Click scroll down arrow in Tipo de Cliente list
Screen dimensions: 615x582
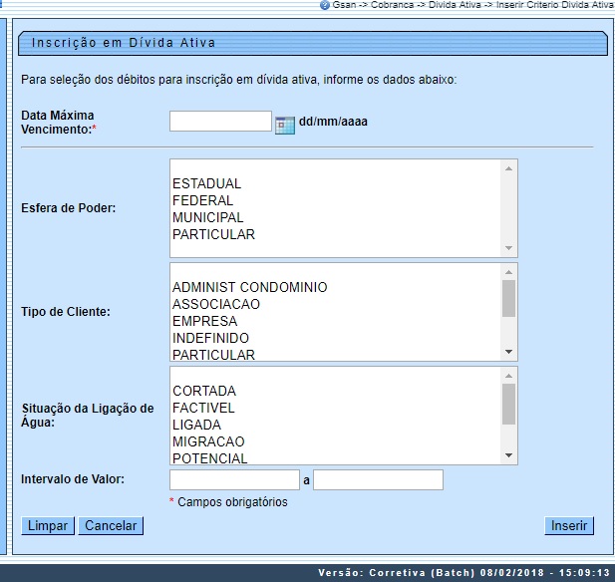point(508,352)
